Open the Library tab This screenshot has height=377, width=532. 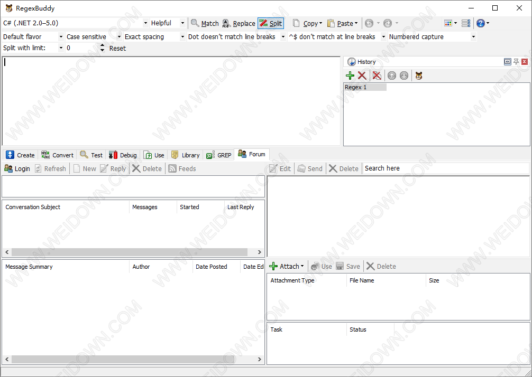(185, 155)
